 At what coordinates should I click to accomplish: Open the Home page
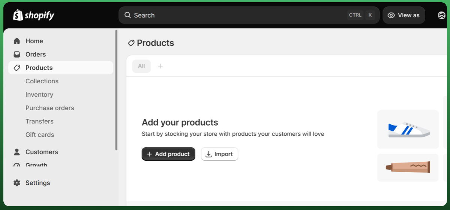(x=60, y=41)
